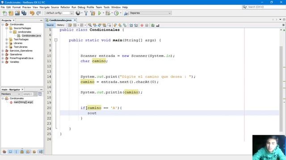Start macro recording with red circle icon
The width and height of the screenshot is (286, 160).
tap(142, 25)
